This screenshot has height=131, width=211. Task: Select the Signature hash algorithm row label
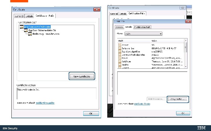[x=133, y=55]
